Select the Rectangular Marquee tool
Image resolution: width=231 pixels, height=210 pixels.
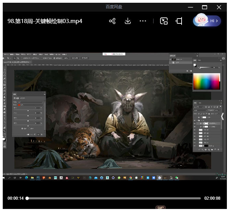[4, 73]
